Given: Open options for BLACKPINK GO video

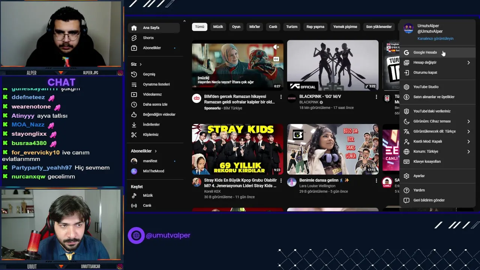Looking at the screenshot, I should click(x=376, y=97).
